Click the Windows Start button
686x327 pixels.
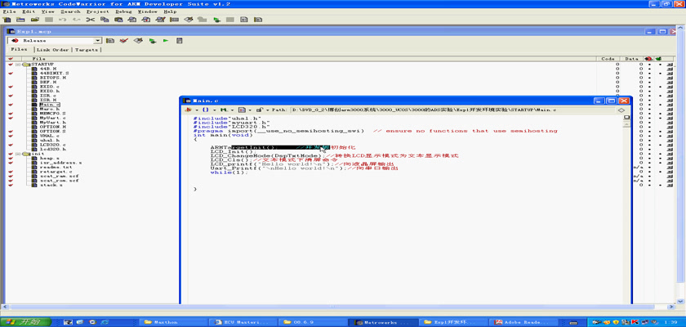26,322
